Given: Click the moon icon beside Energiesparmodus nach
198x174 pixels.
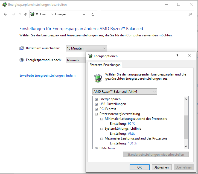Looking at the screenshot, I should point(22,60).
